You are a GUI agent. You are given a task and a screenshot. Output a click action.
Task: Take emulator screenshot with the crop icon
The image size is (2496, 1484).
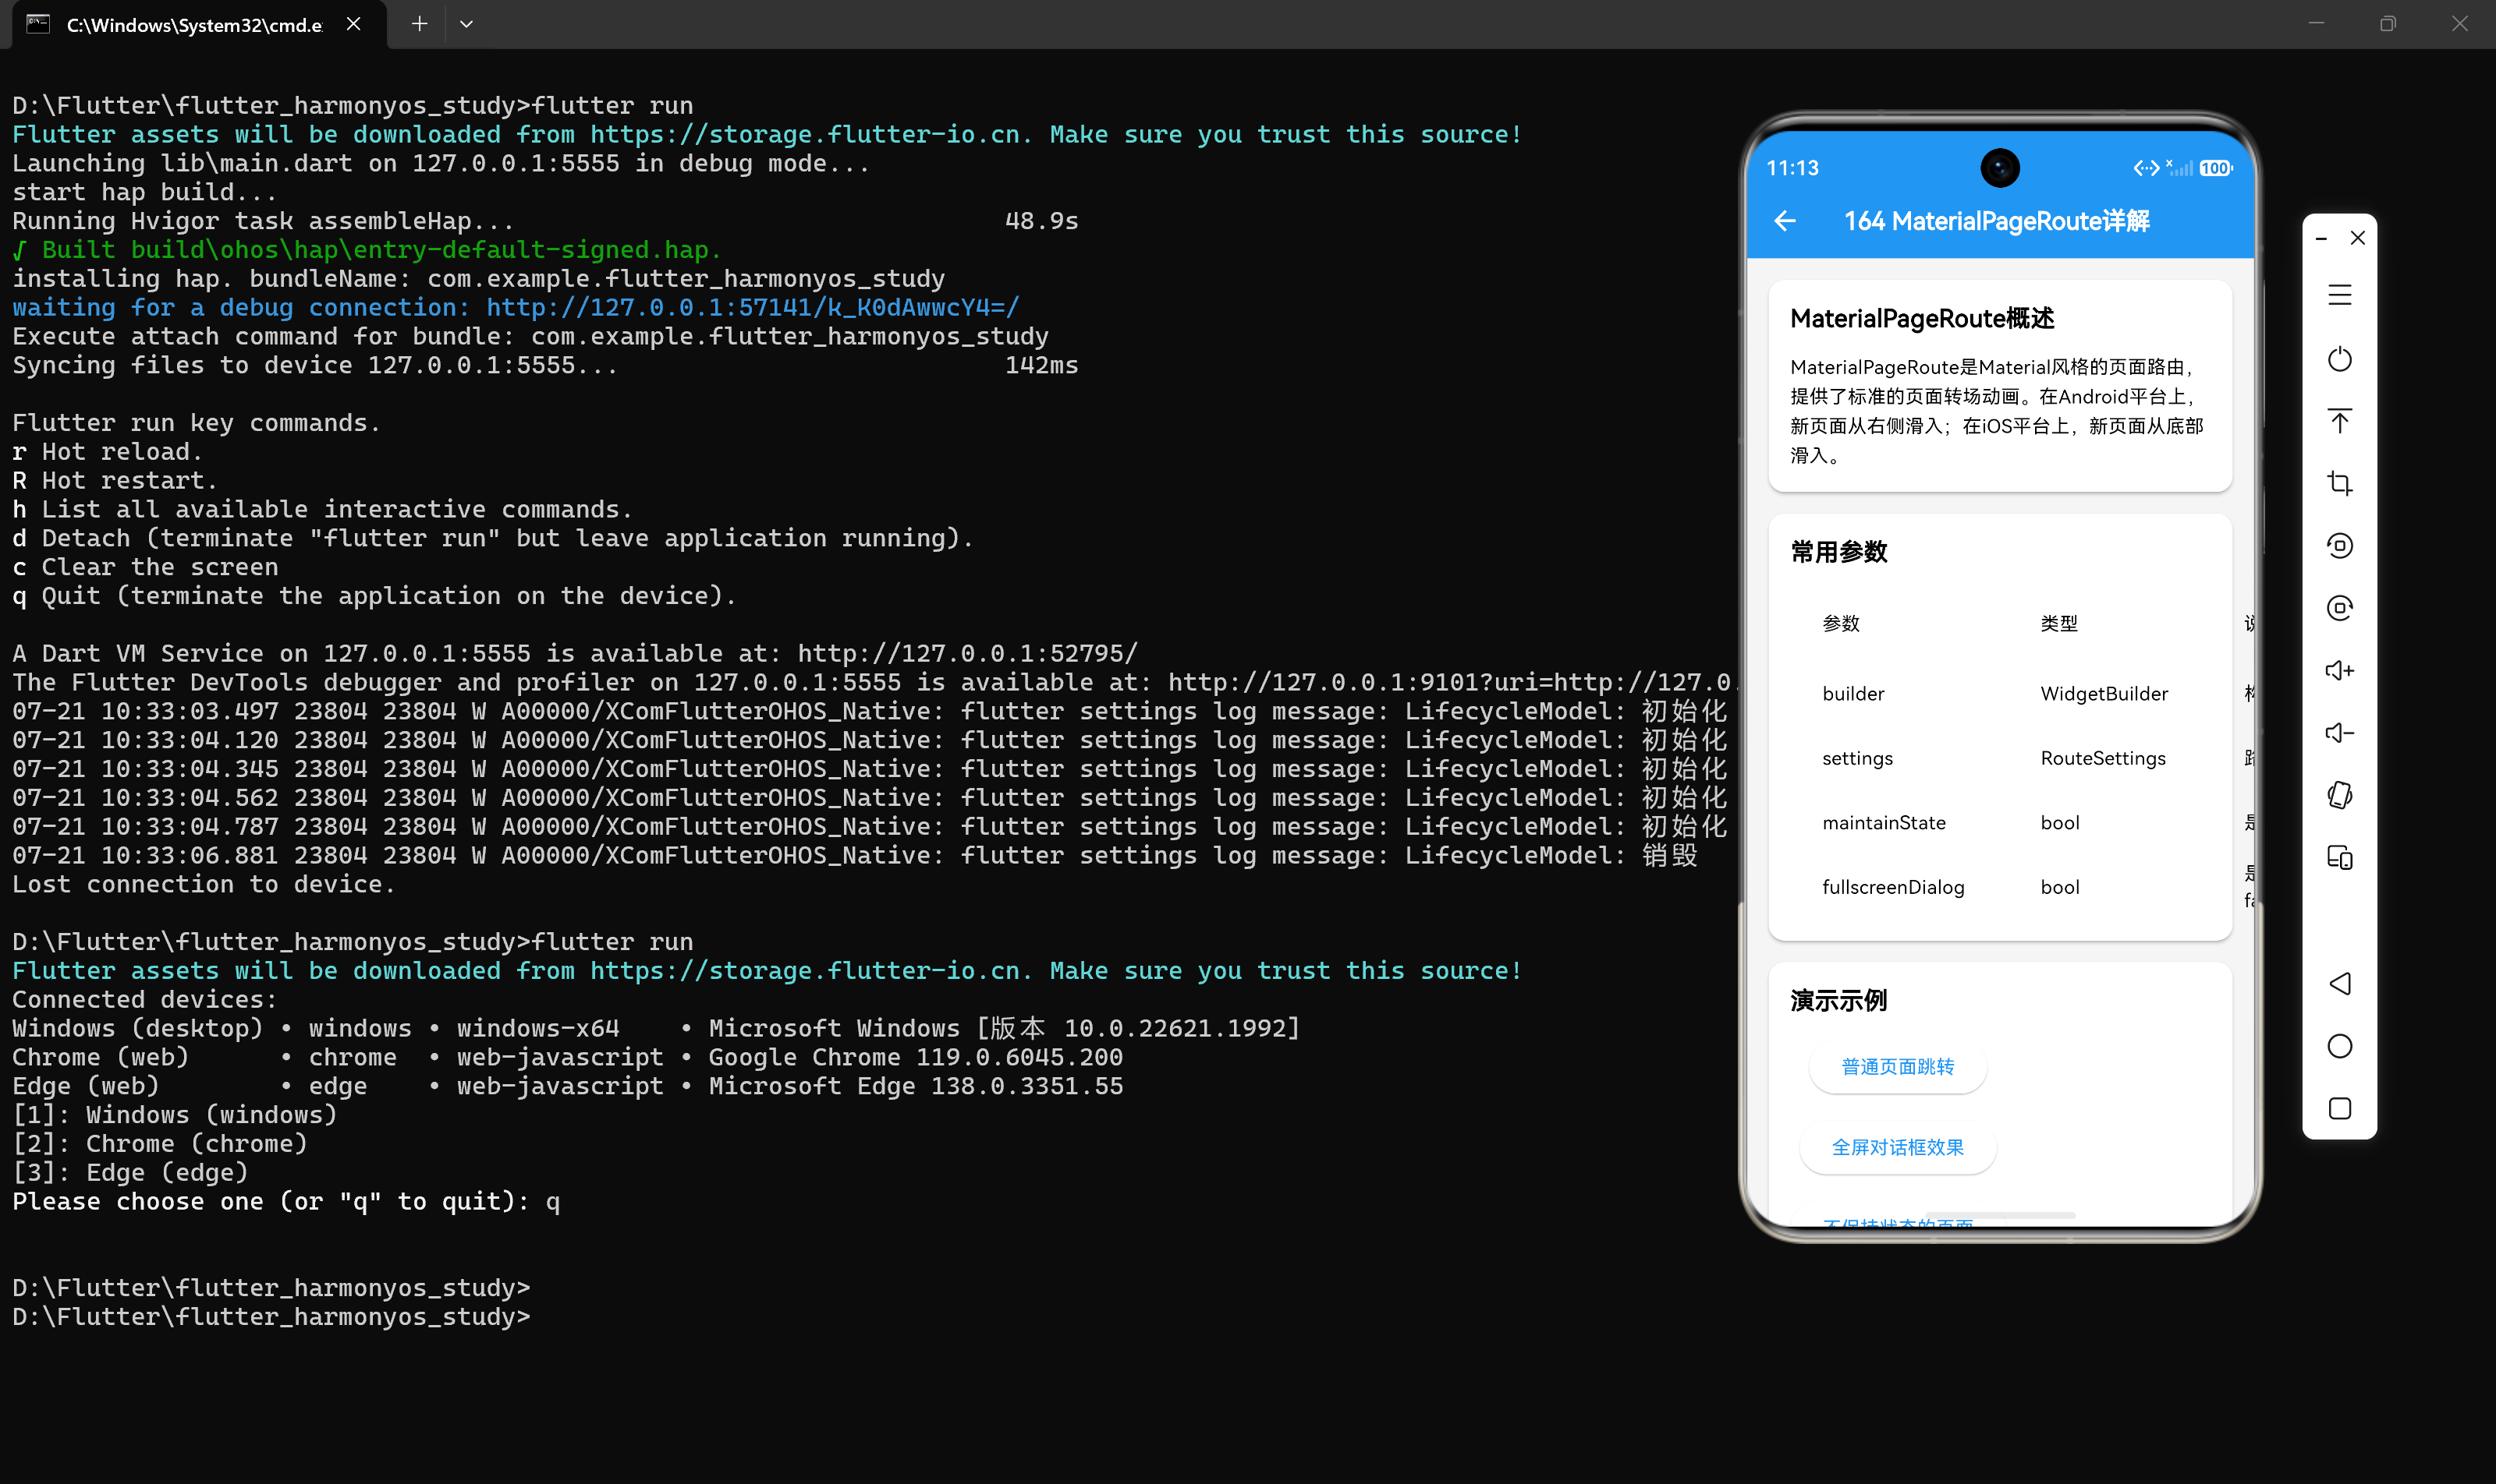coord(2339,484)
